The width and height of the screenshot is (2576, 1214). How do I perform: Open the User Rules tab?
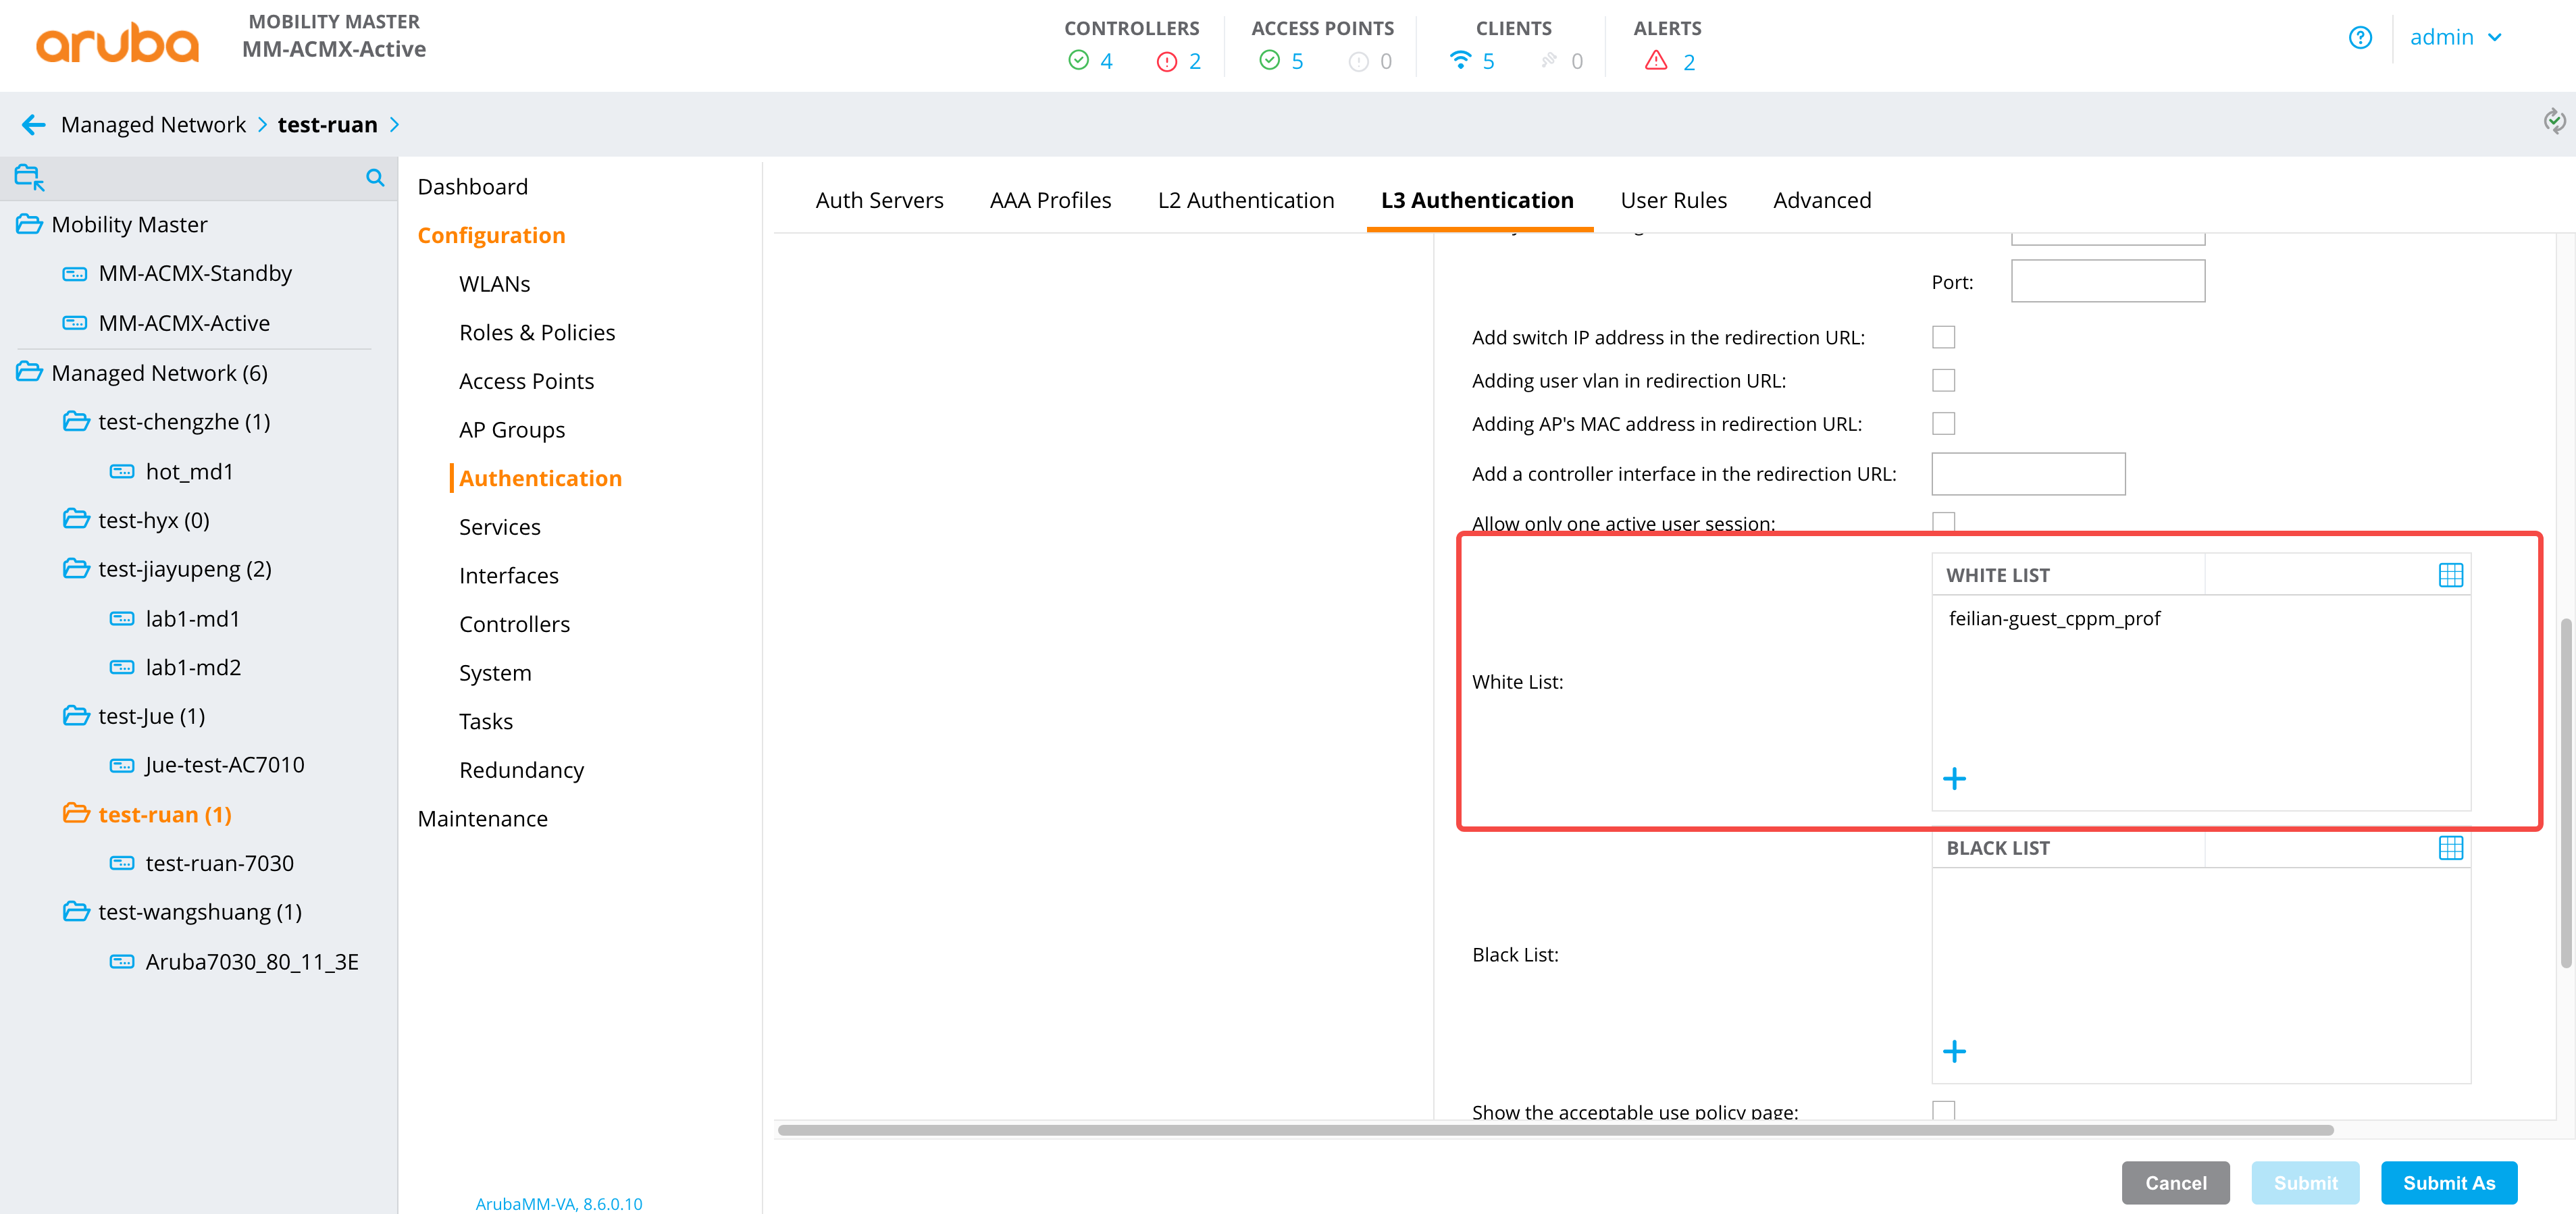[x=1673, y=200]
